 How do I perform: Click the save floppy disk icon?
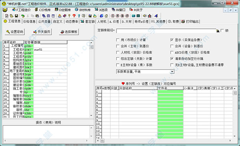click(16, 16)
